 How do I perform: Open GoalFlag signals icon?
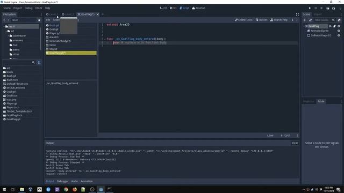coord(330,26)
